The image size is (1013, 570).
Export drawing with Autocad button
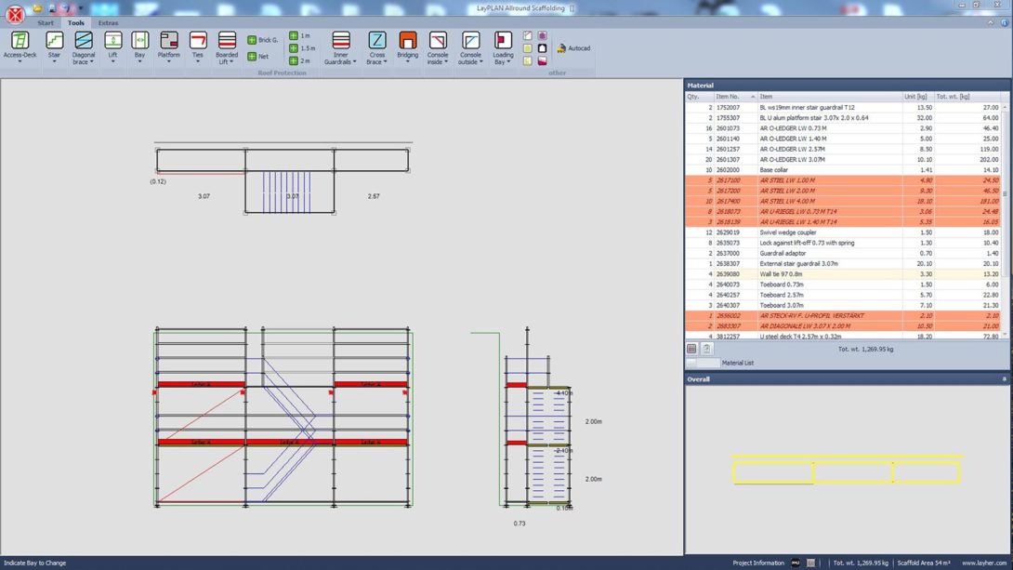pos(573,48)
